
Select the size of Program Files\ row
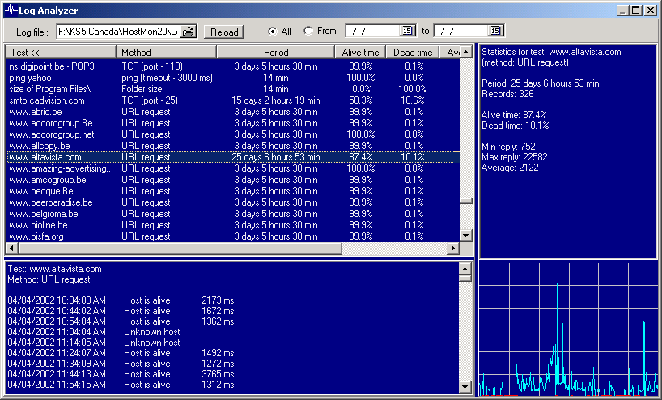click(x=233, y=89)
